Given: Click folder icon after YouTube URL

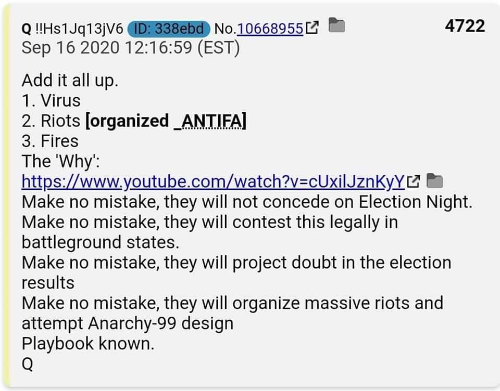Looking at the screenshot, I should (434, 180).
